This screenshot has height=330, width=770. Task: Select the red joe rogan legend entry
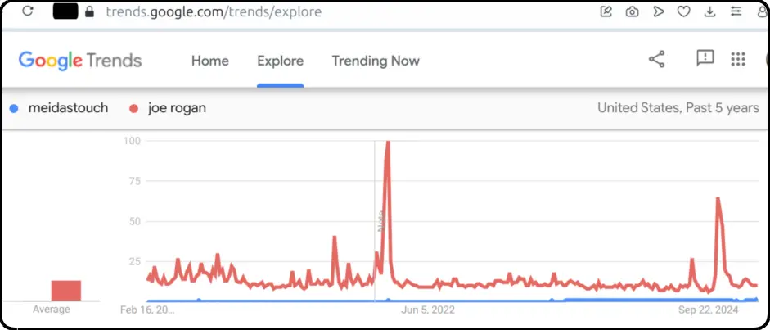tap(168, 109)
